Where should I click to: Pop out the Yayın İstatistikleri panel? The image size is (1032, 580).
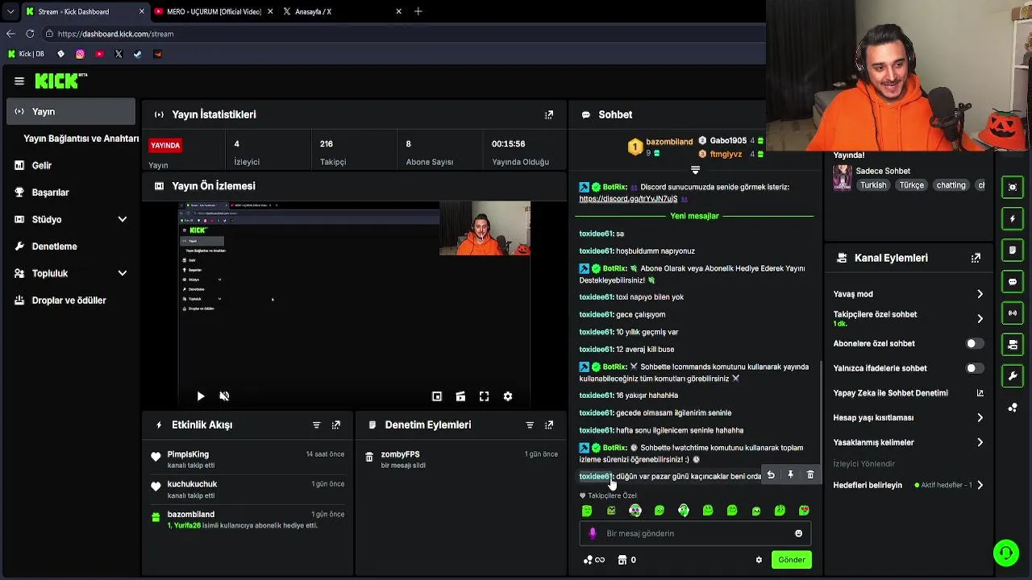[549, 114]
